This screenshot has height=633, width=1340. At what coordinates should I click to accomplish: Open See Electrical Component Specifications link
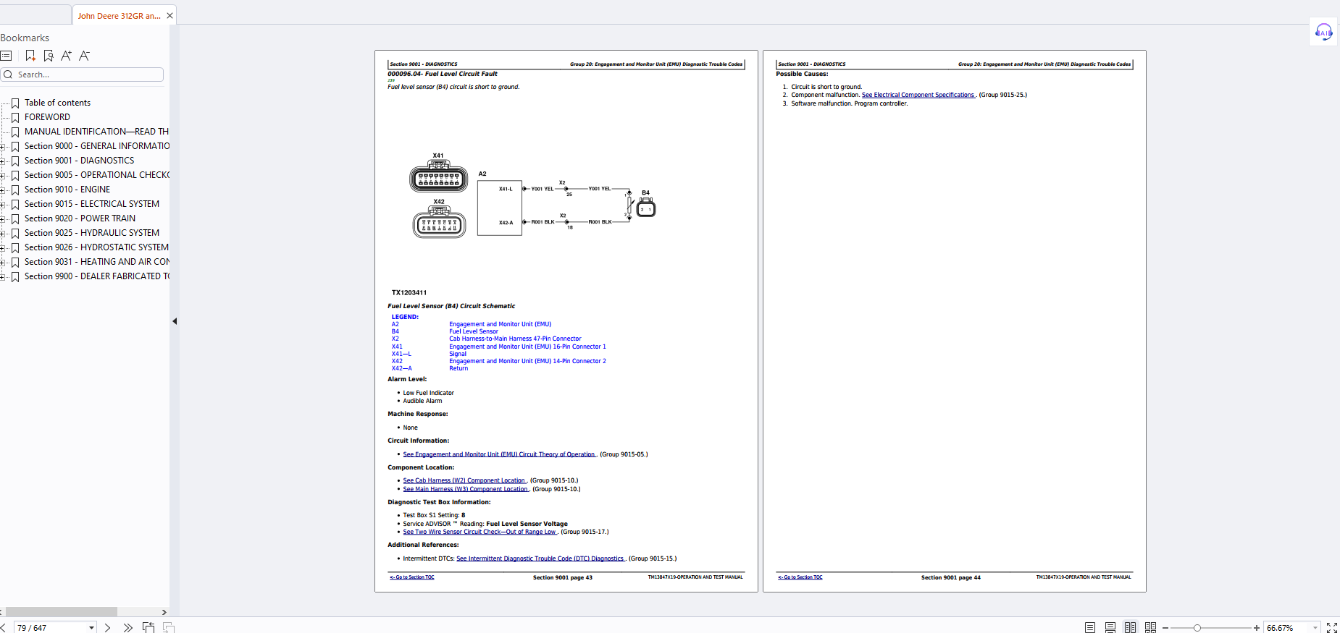pyautogui.click(x=918, y=95)
